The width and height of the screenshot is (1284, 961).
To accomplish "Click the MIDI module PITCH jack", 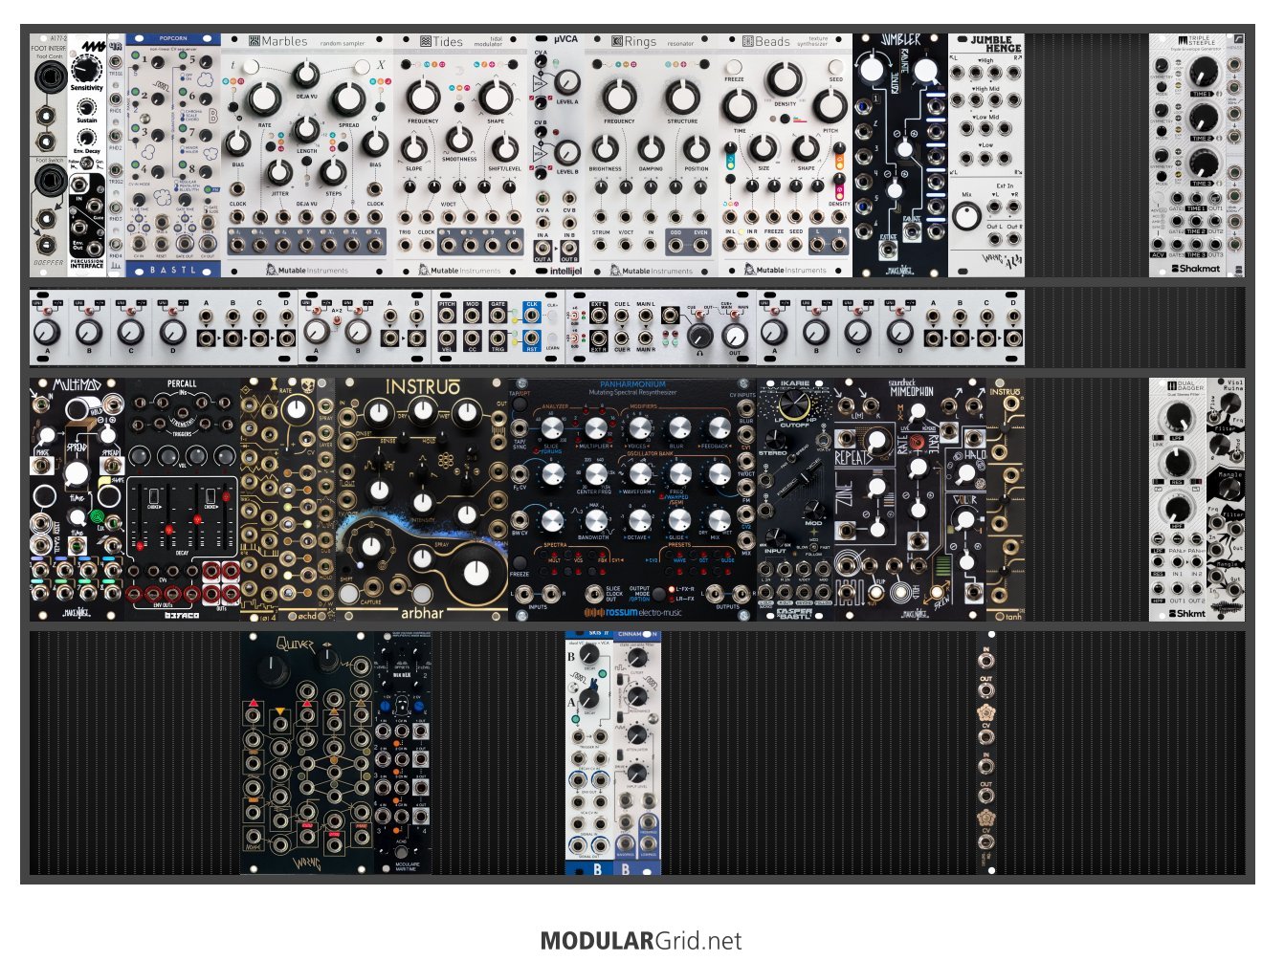I will [447, 316].
